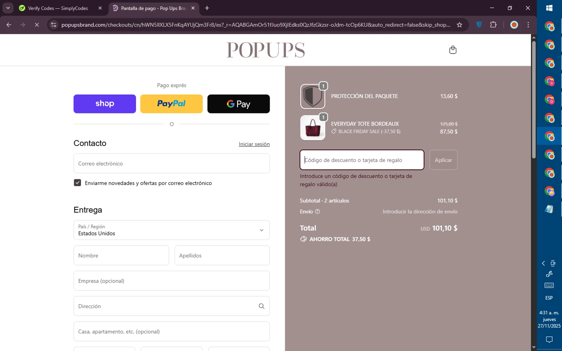Open the cart bag icon
The height and width of the screenshot is (351, 562).
[453, 50]
